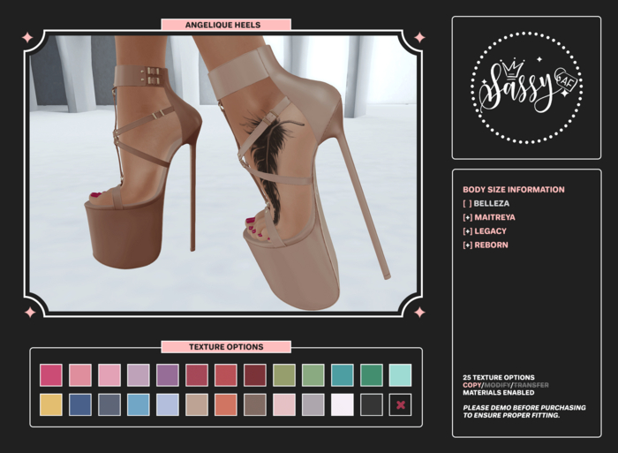Click the Transfer permission text

coord(531,385)
